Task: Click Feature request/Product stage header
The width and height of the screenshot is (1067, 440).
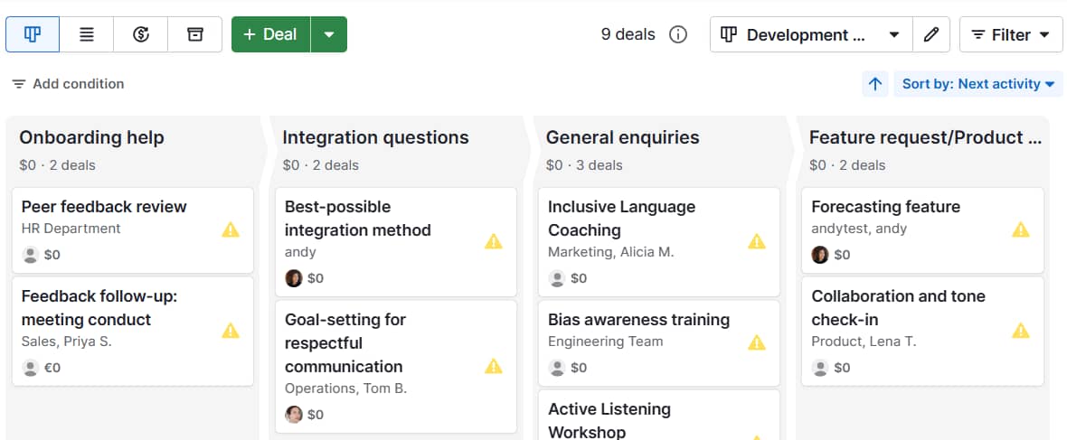Action: coord(925,137)
